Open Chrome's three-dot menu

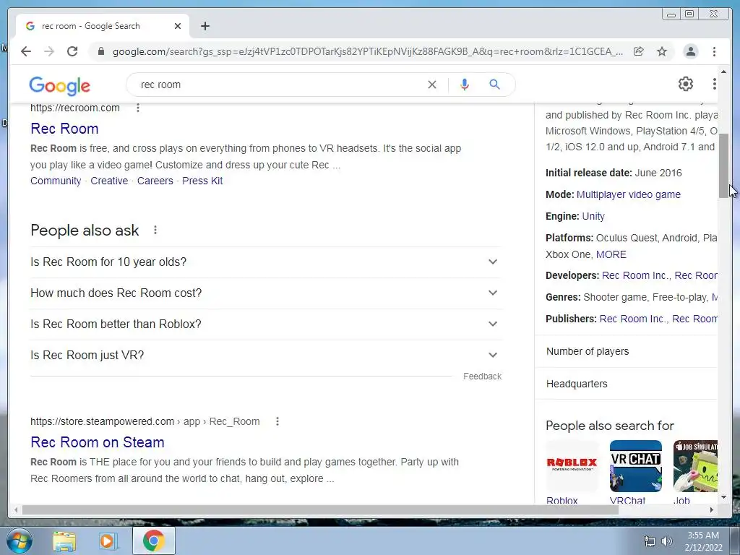pyautogui.click(x=714, y=51)
